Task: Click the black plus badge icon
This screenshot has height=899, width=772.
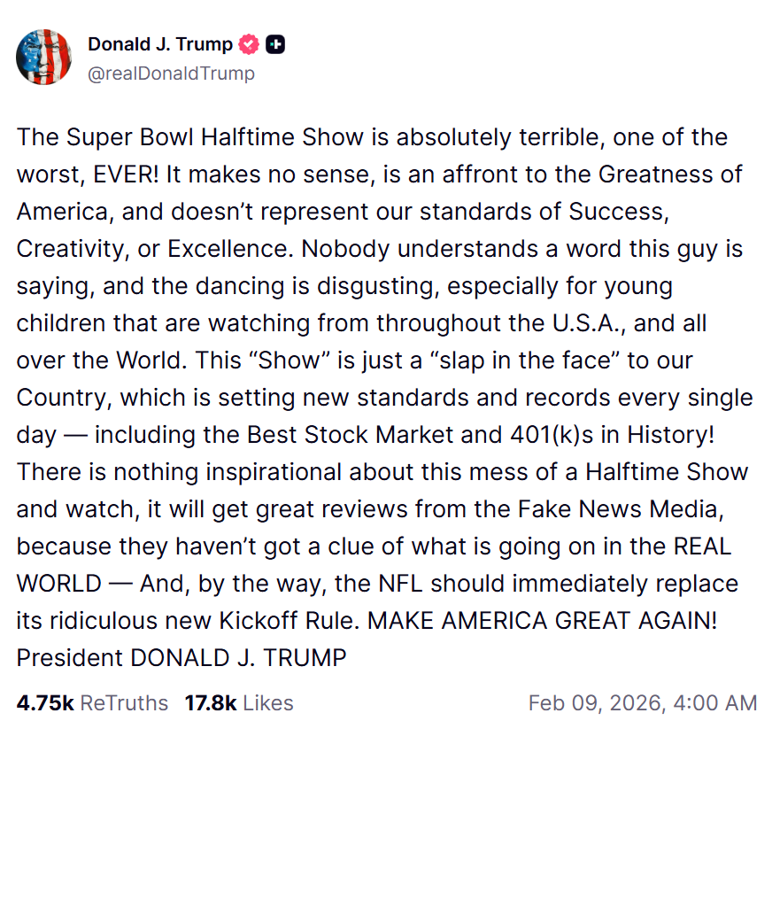Action: [275, 44]
